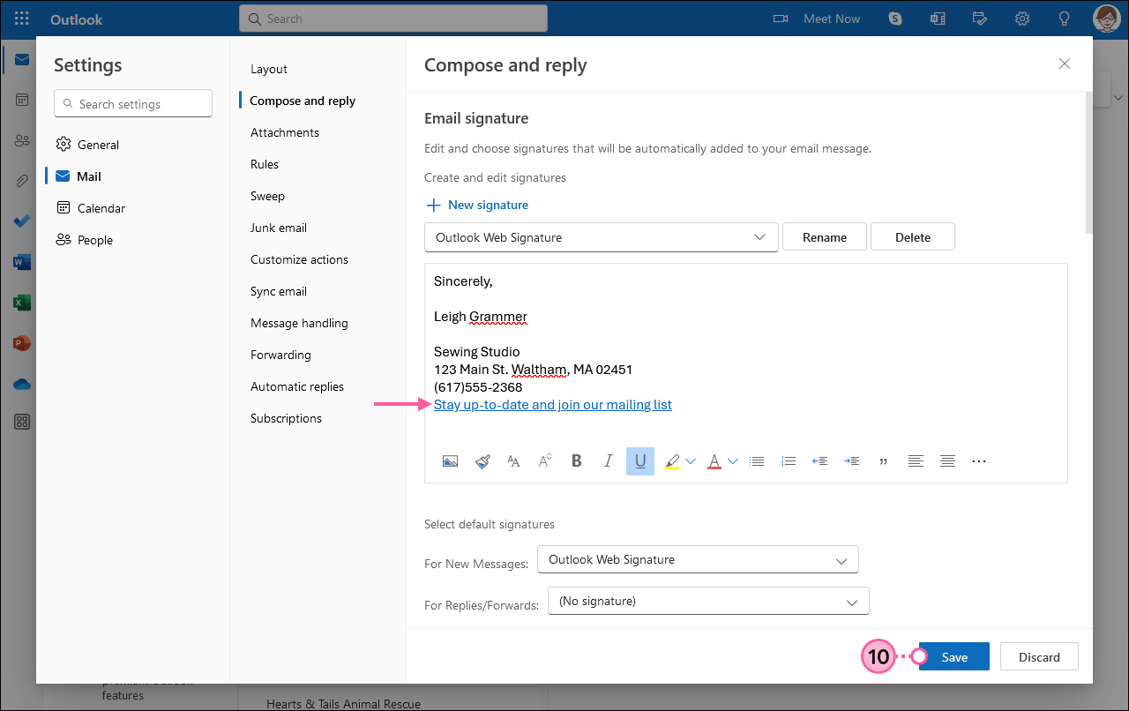1129x711 pixels.
Task: Open the Calendar settings category
Action: click(91, 208)
